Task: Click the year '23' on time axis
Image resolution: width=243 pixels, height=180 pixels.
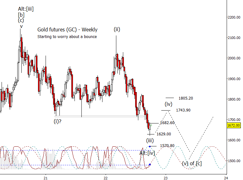Action: 166,178
